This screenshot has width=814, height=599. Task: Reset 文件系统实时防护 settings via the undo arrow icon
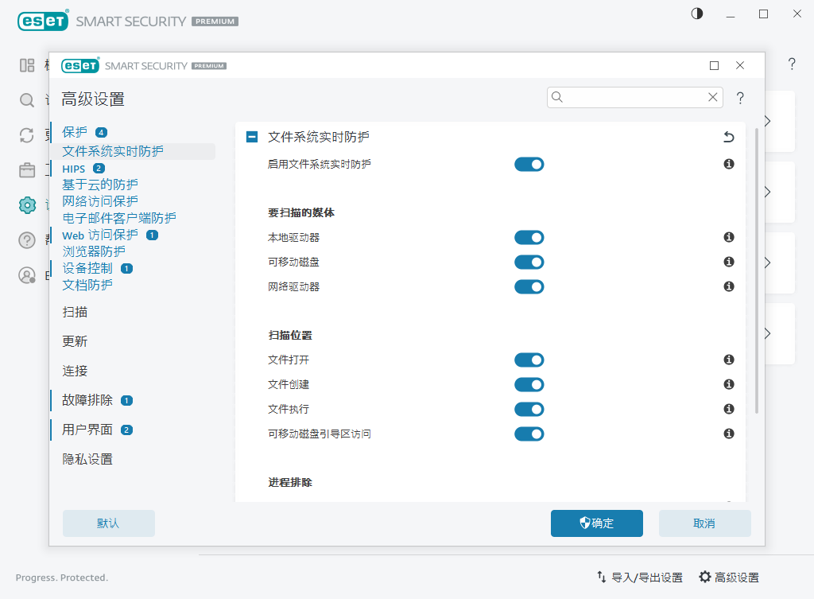[x=727, y=137]
